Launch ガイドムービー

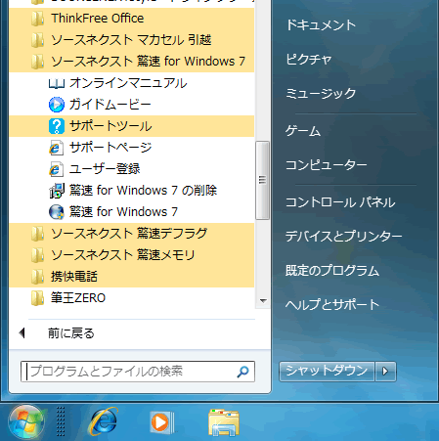tap(131, 105)
